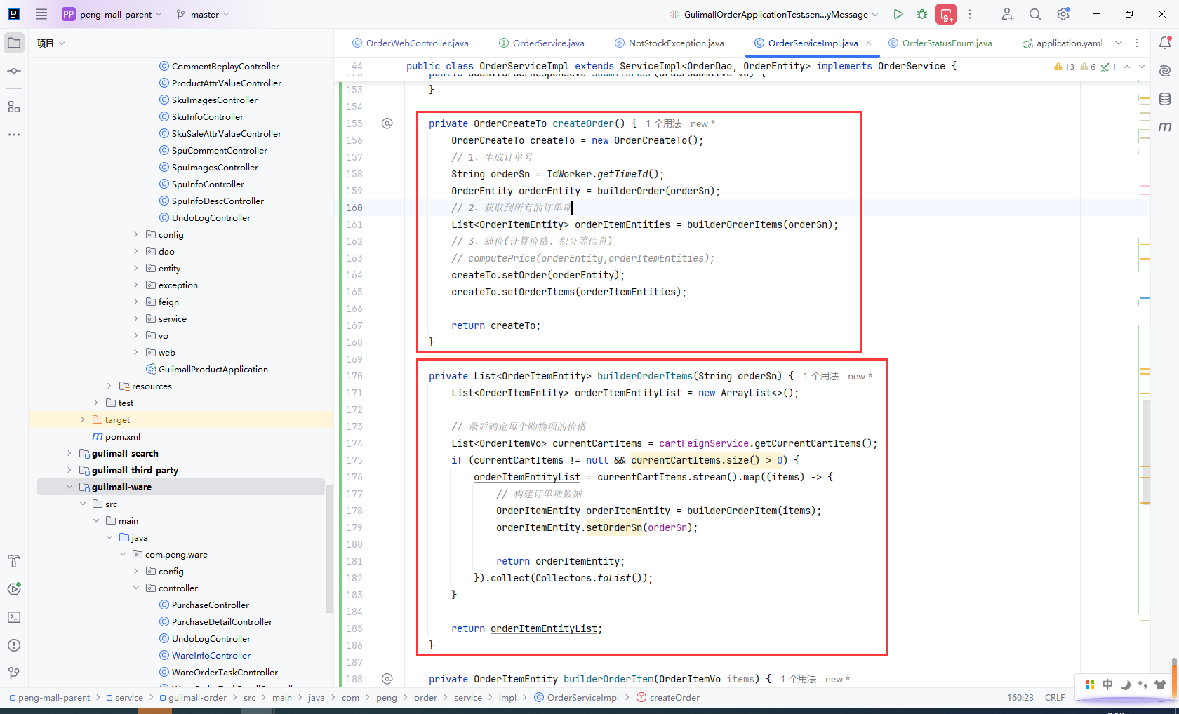
Task: Switch to application.yaml tab
Action: tap(1062, 43)
